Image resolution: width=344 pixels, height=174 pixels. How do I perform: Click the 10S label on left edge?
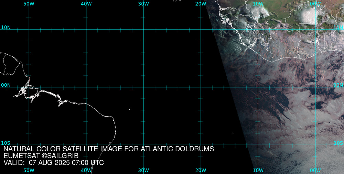6,143
